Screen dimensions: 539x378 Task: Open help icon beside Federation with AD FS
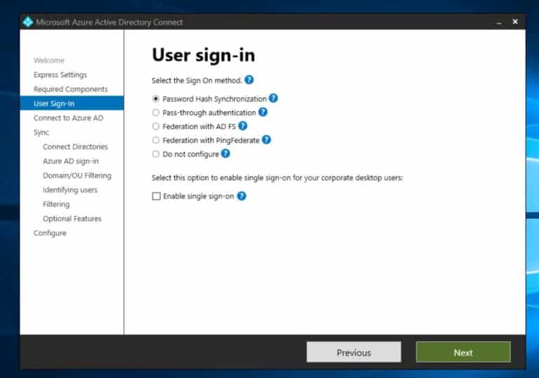click(243, 126)
